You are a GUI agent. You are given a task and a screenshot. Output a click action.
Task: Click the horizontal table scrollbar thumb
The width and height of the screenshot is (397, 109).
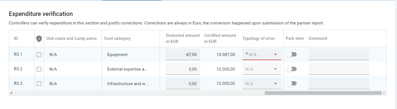[323, 93]
